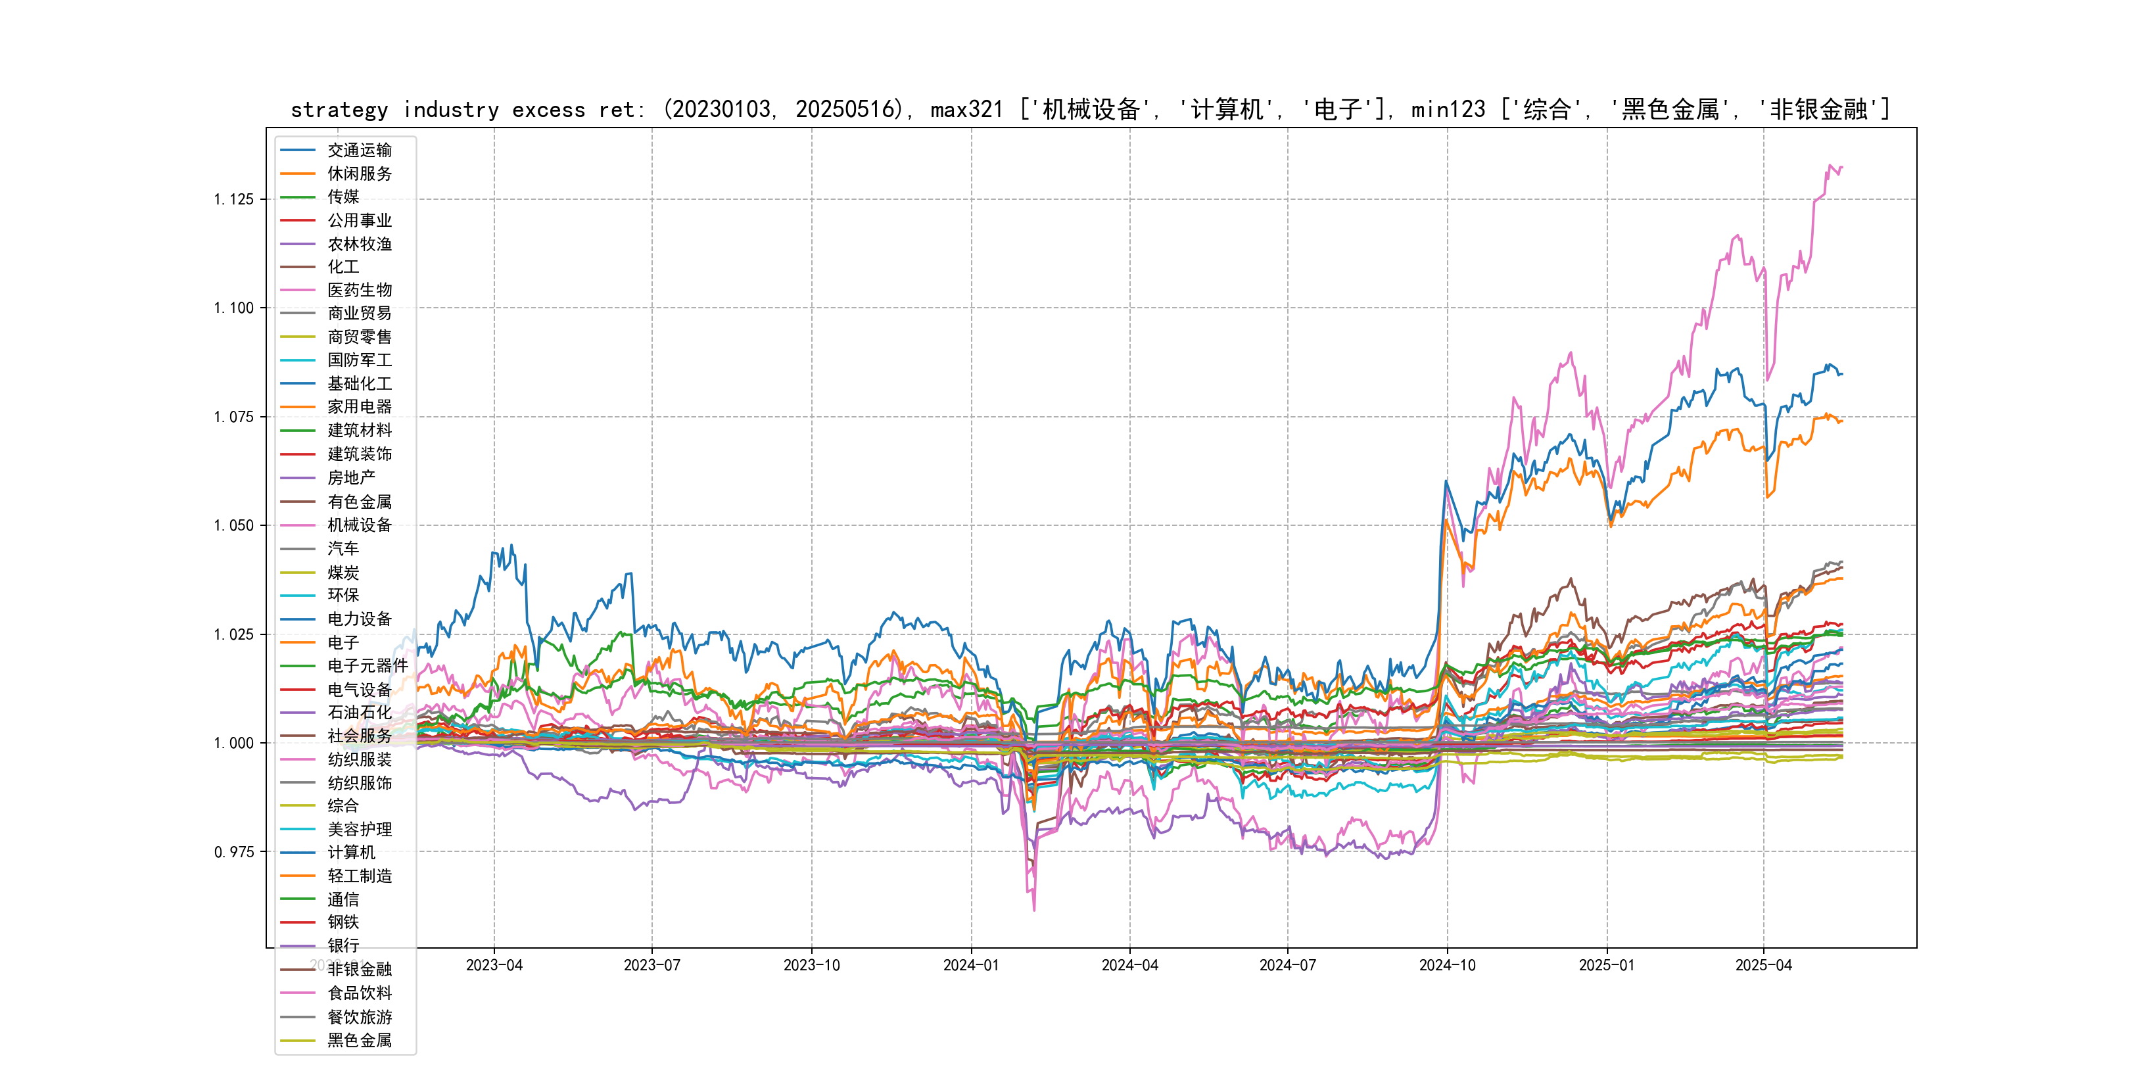Screen dimensions: 2130x1065
Task: Click the 1.125 y-axis tick label
Action: point(233,199)
